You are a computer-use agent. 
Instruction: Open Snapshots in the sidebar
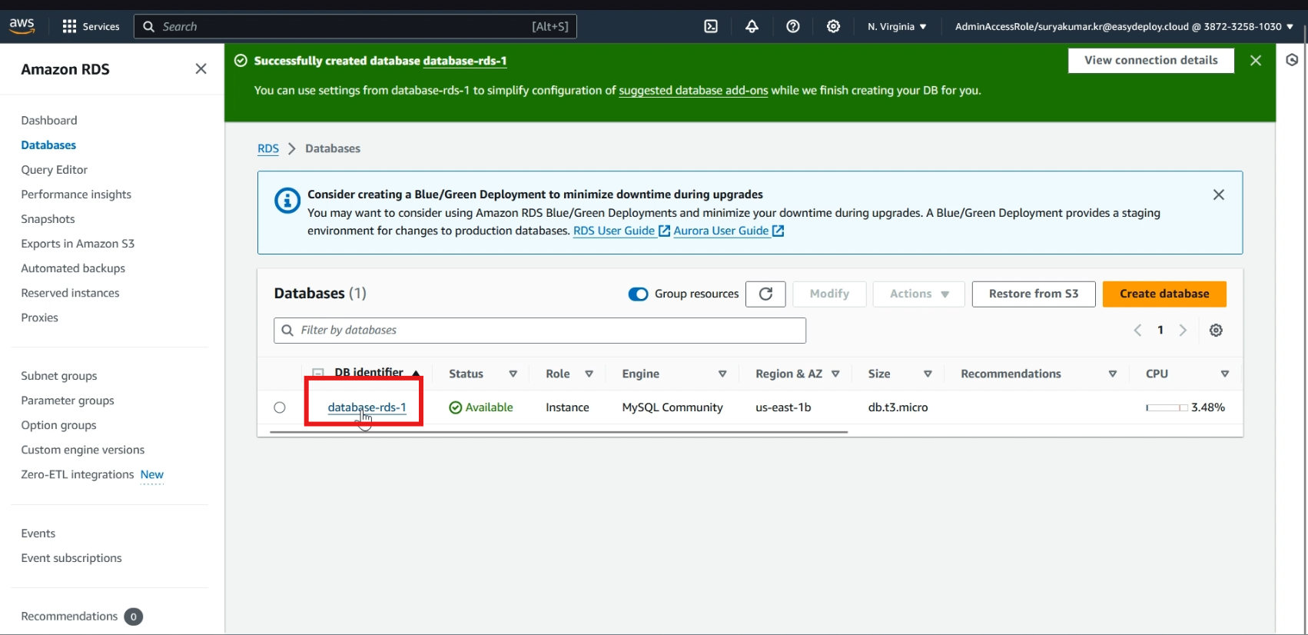click(48, 218)
